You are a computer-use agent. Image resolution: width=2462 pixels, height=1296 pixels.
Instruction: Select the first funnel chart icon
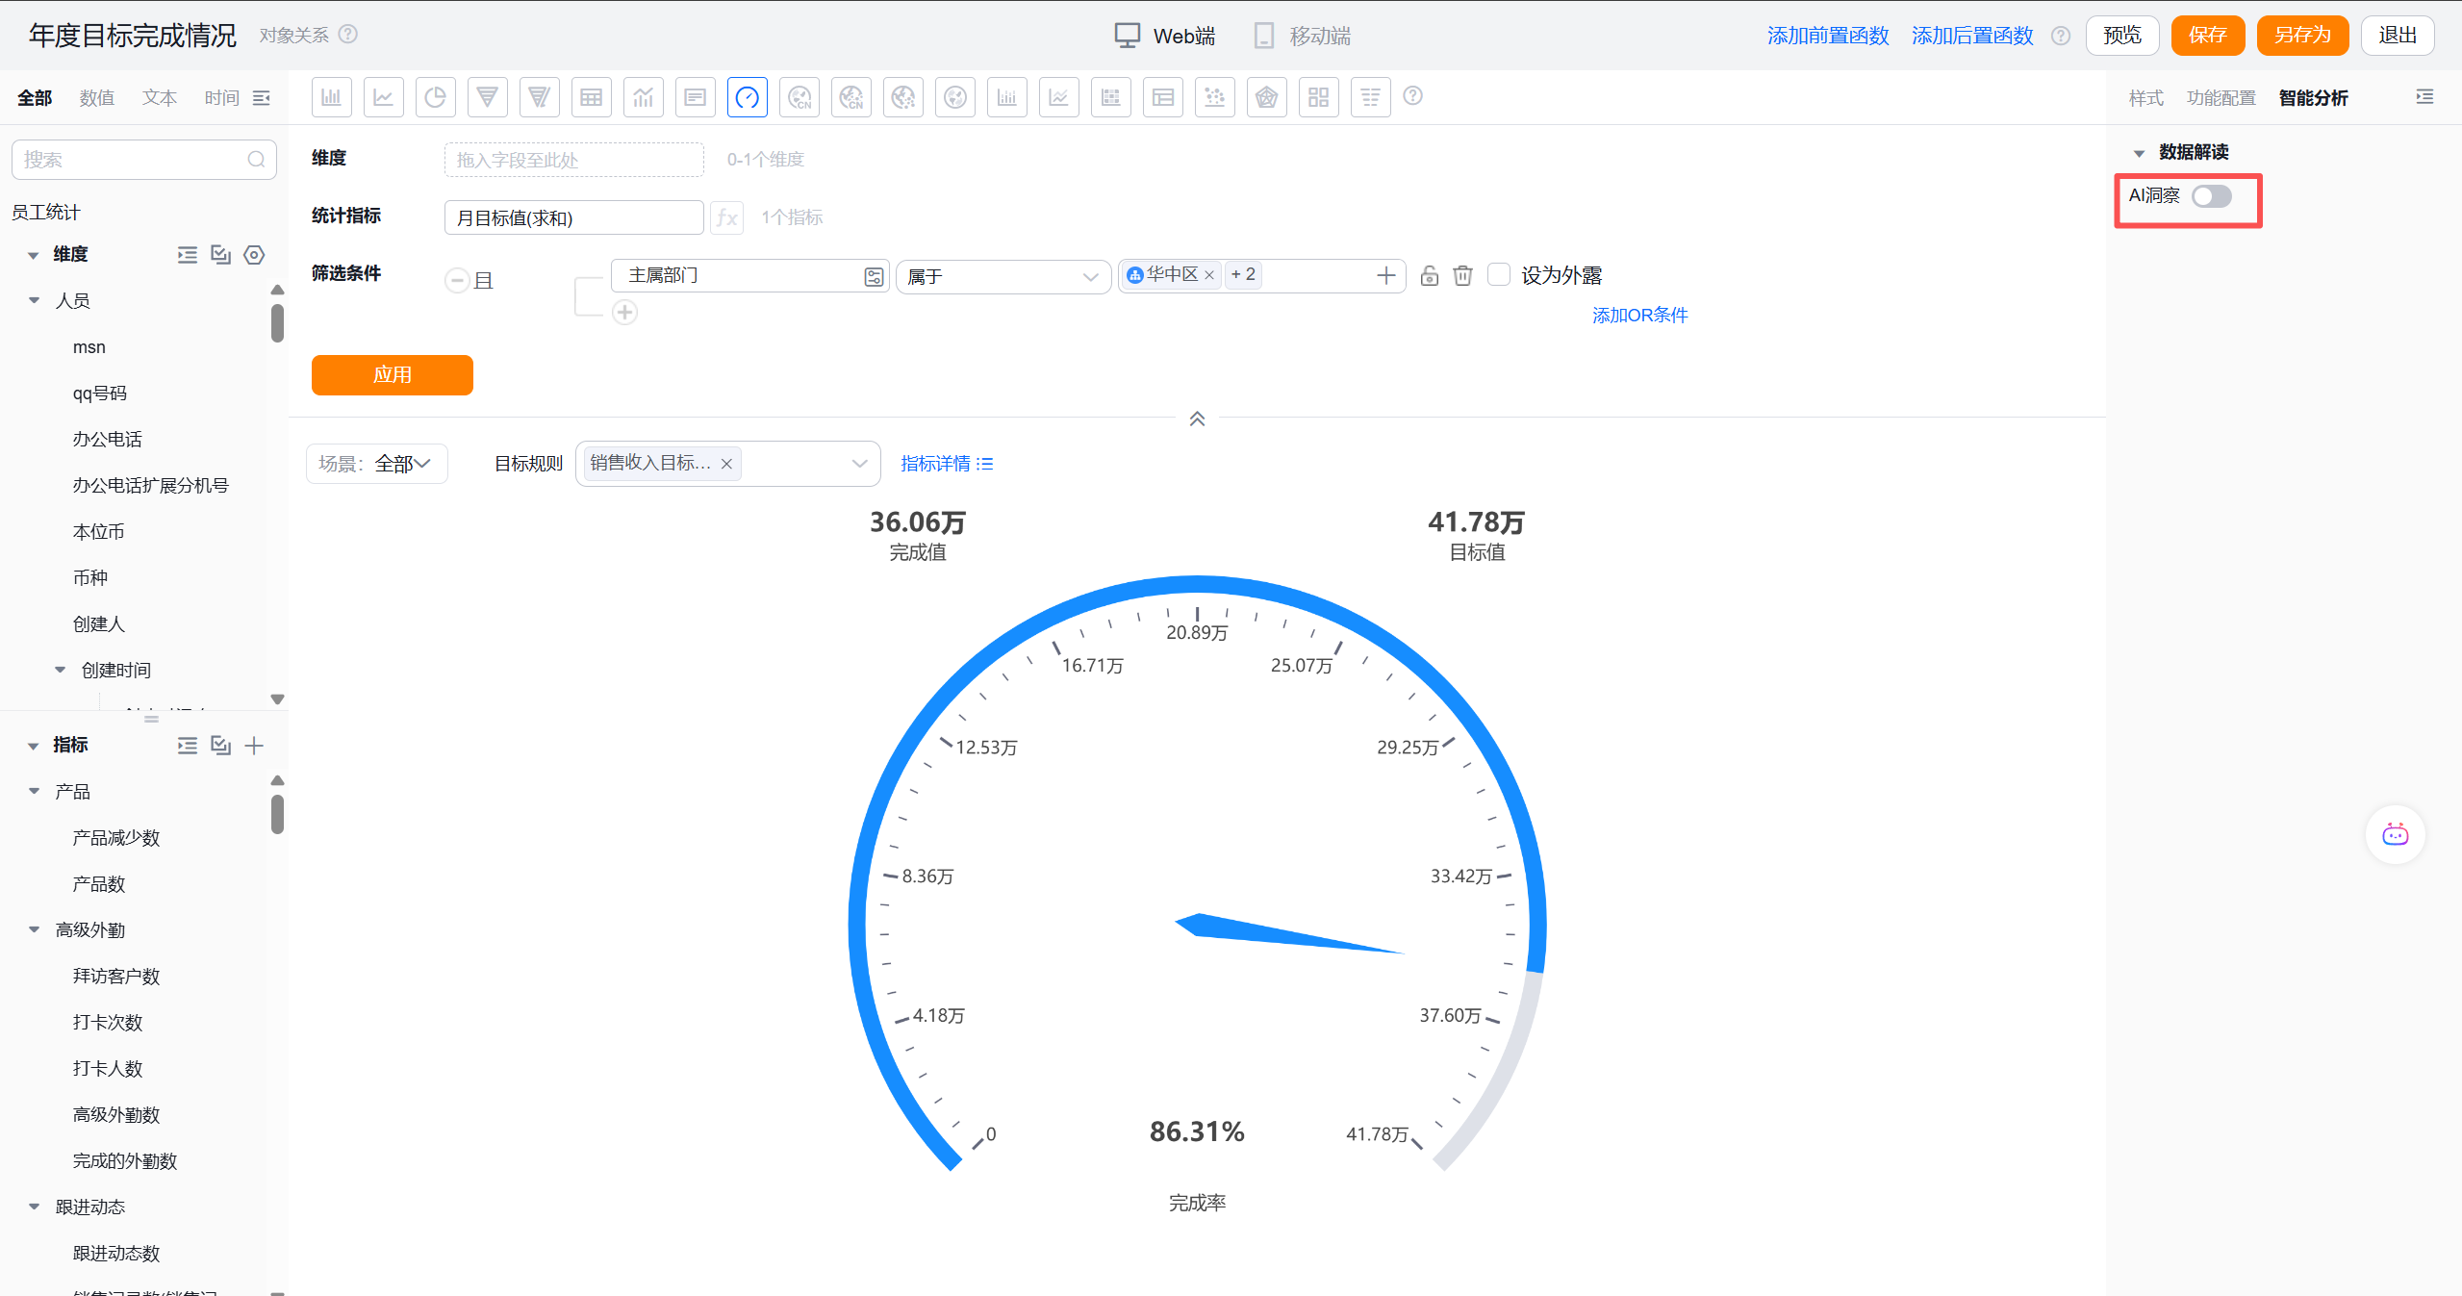pyautogui.click(x=487, y=97)
